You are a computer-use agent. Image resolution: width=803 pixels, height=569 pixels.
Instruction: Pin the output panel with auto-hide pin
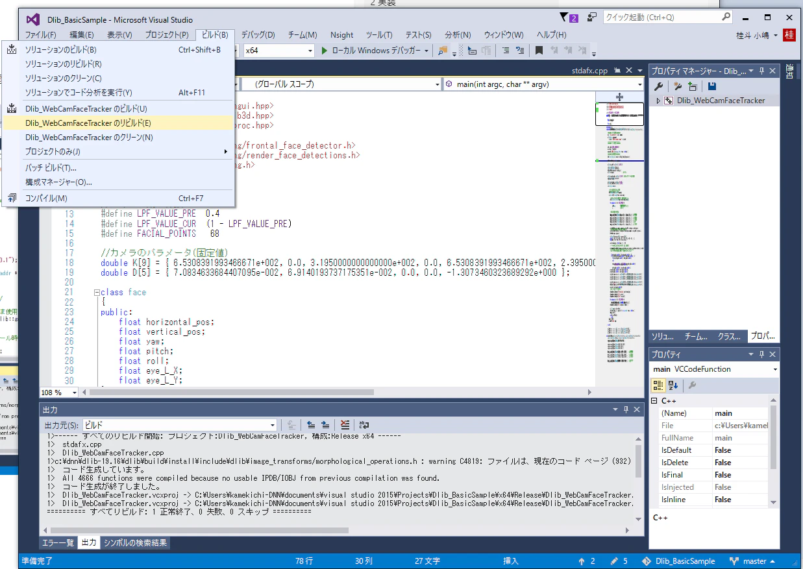click(x=626, y=409)
